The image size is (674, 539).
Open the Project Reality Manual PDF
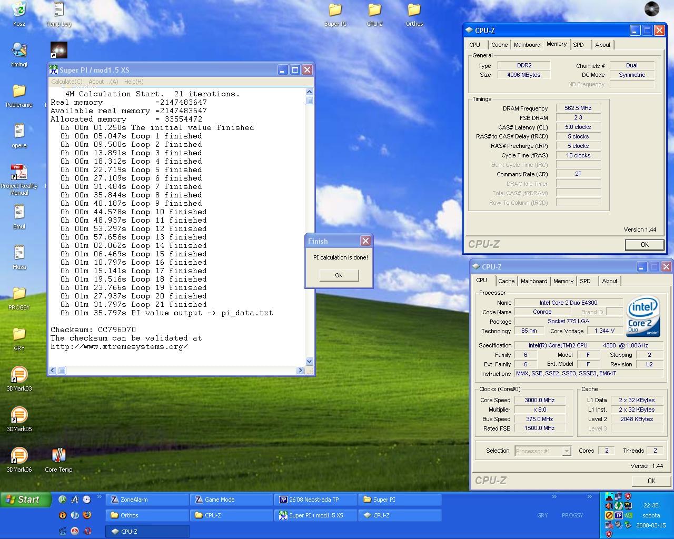pos(19,179)
